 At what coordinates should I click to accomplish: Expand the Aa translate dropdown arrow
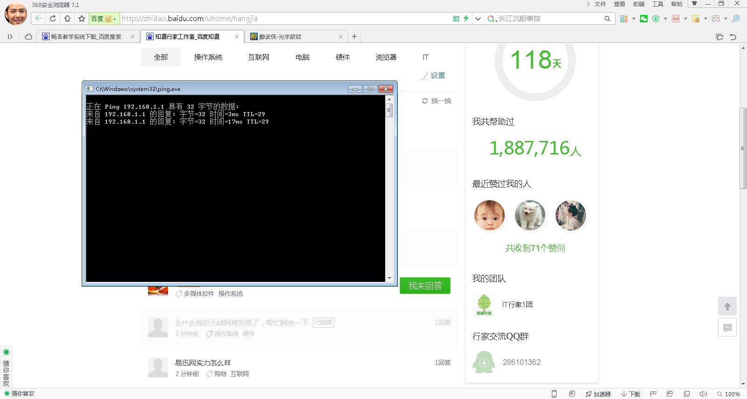click(x=685, y=19)
